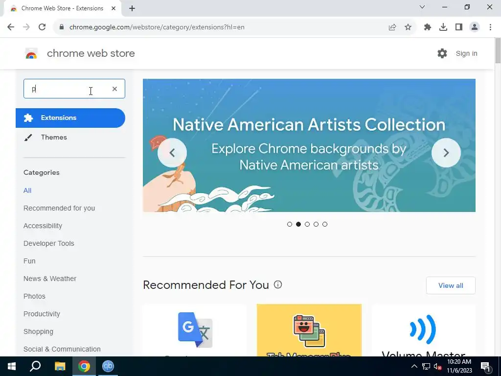The image size is (501, 376).
Task: Bookmark this tab with the star icon
Action: point(408,27)
